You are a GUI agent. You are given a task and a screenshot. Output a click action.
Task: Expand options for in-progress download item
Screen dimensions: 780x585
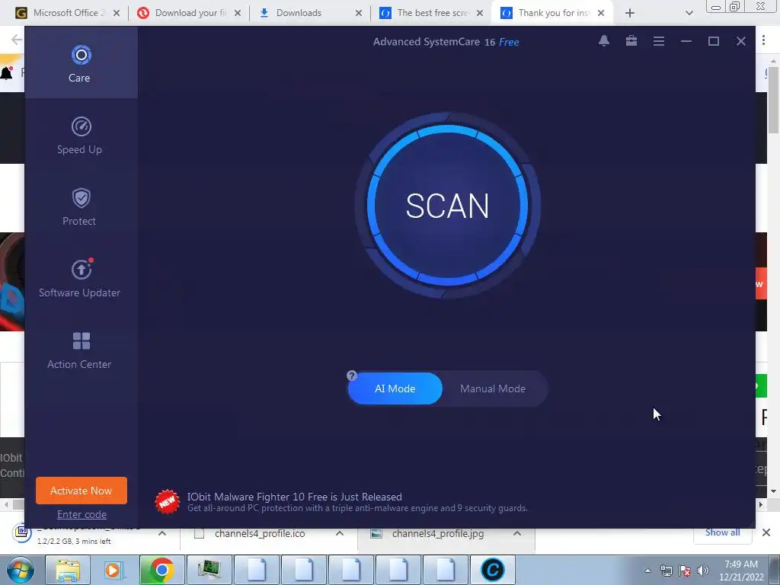162,533
